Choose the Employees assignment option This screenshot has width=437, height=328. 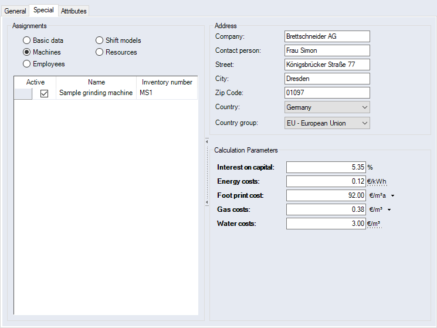pos(26,64)
